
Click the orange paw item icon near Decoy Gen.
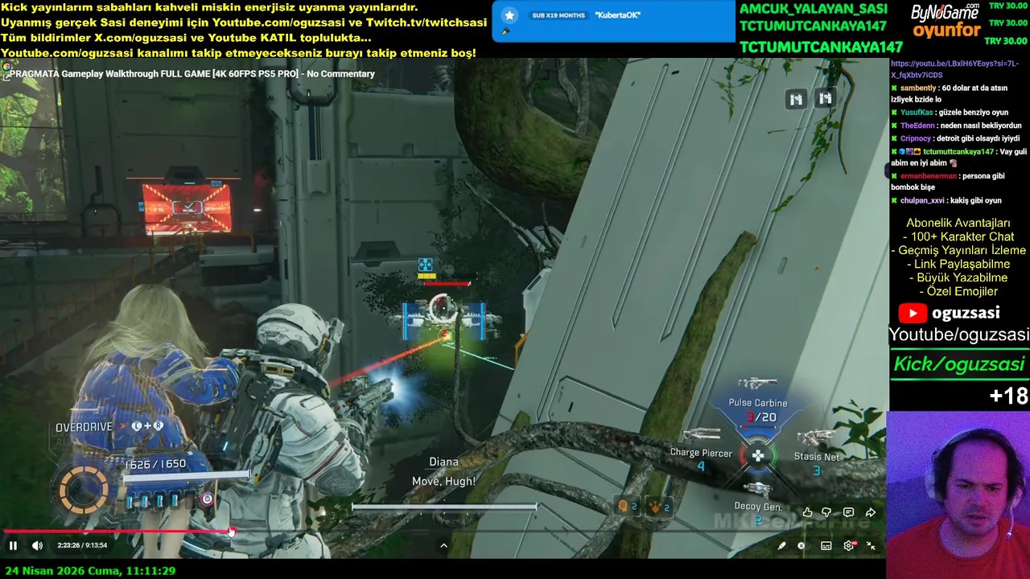pyautogui.click(x=655, y=506)
